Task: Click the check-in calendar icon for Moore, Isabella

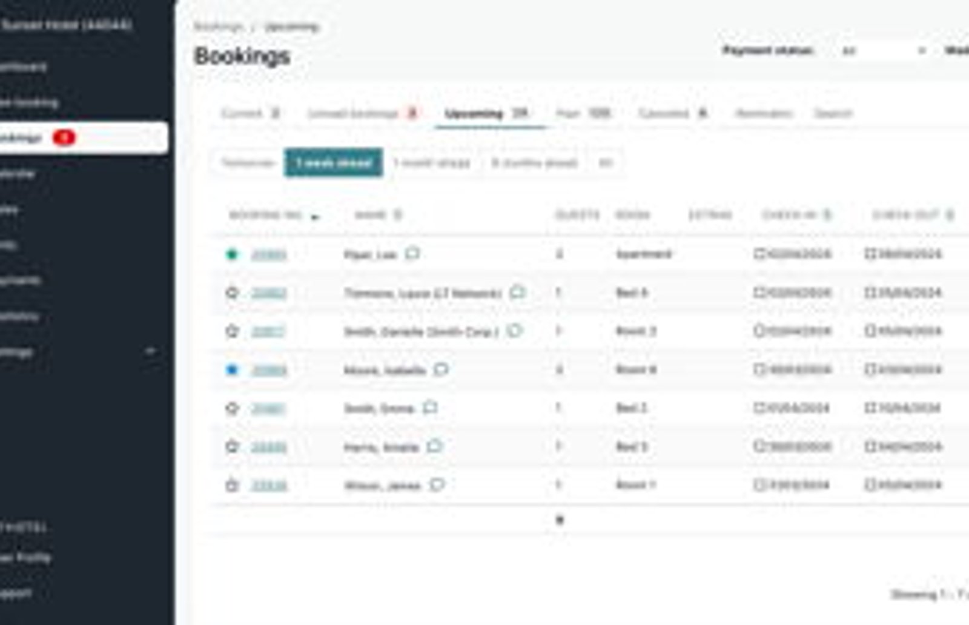Action: 759,369
